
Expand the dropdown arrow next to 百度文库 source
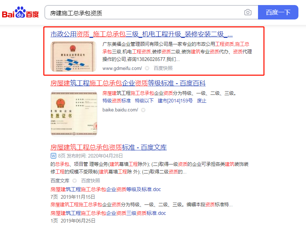pyautogui.click(x=75, y=181)
